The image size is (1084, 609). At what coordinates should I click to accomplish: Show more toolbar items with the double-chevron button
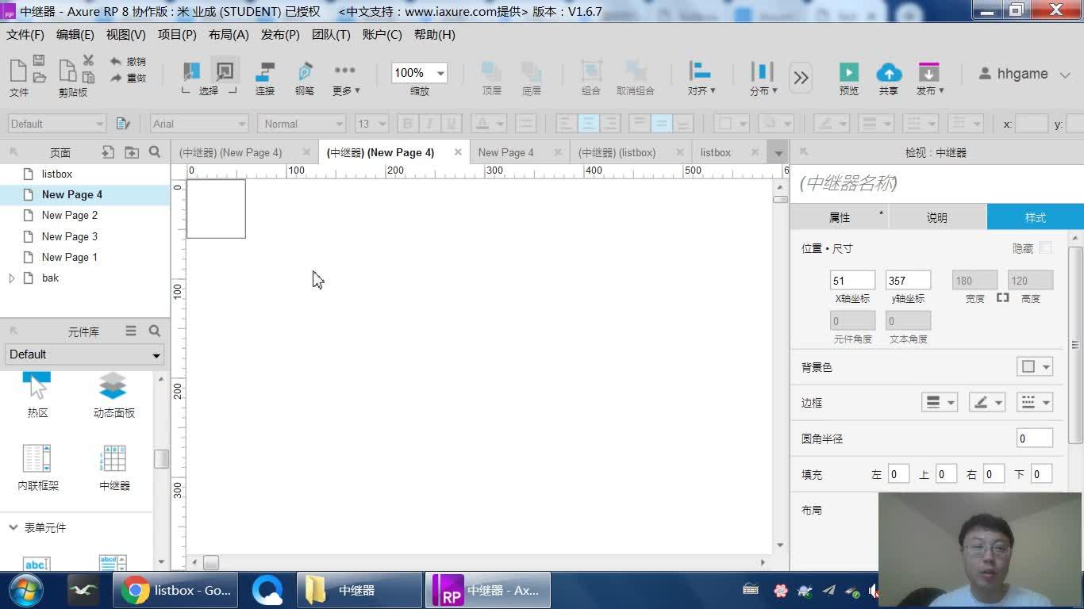pos(801,77)
